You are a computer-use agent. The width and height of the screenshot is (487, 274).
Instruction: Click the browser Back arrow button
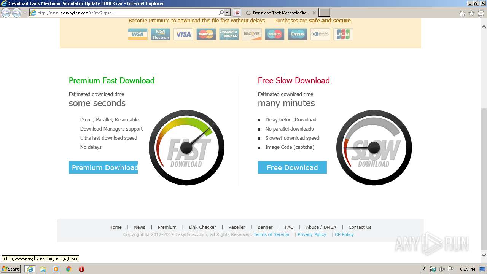(6, 13)
